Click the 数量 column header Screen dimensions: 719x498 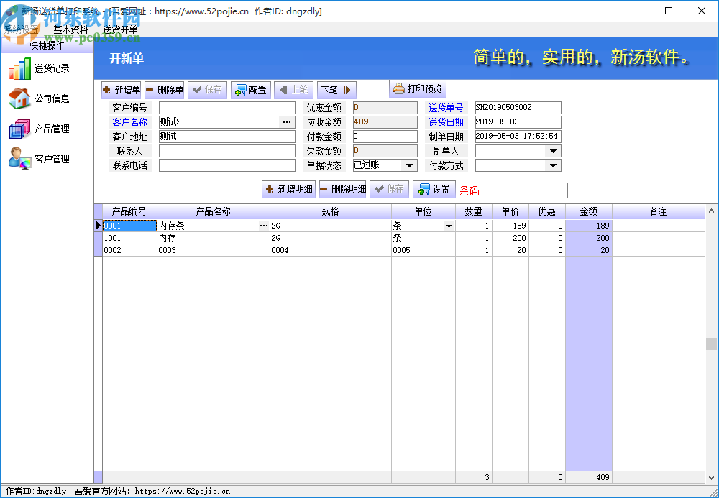pos(474,212)
